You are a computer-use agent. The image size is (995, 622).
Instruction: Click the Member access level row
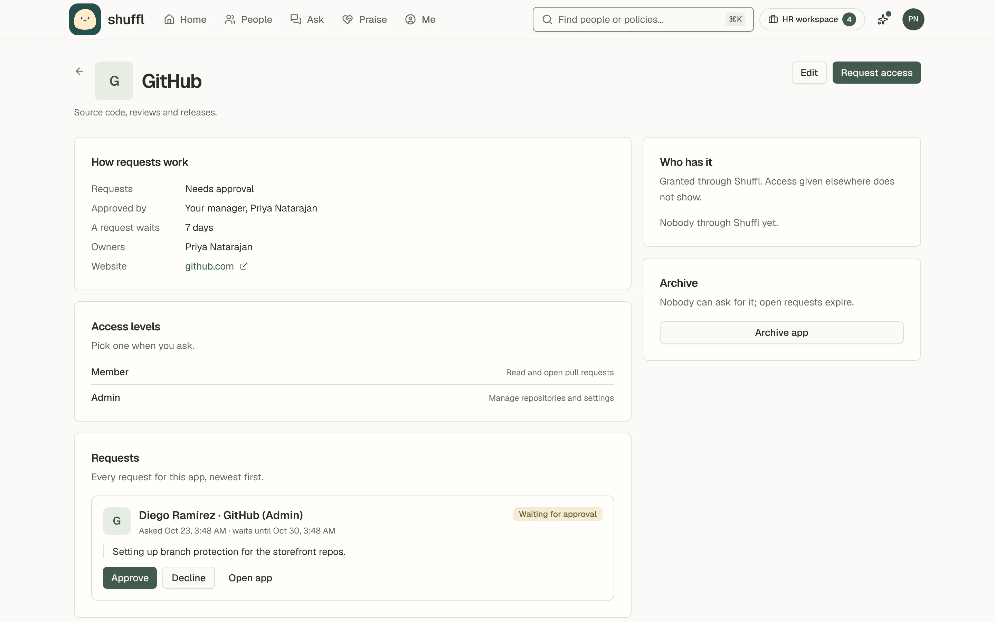(352, 372)
